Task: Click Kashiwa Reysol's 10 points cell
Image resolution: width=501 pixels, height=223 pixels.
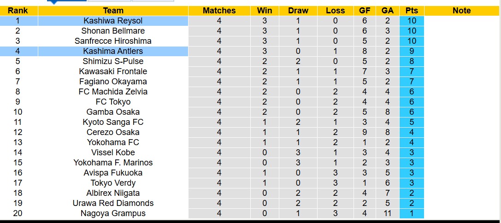Action: [412, 21]
